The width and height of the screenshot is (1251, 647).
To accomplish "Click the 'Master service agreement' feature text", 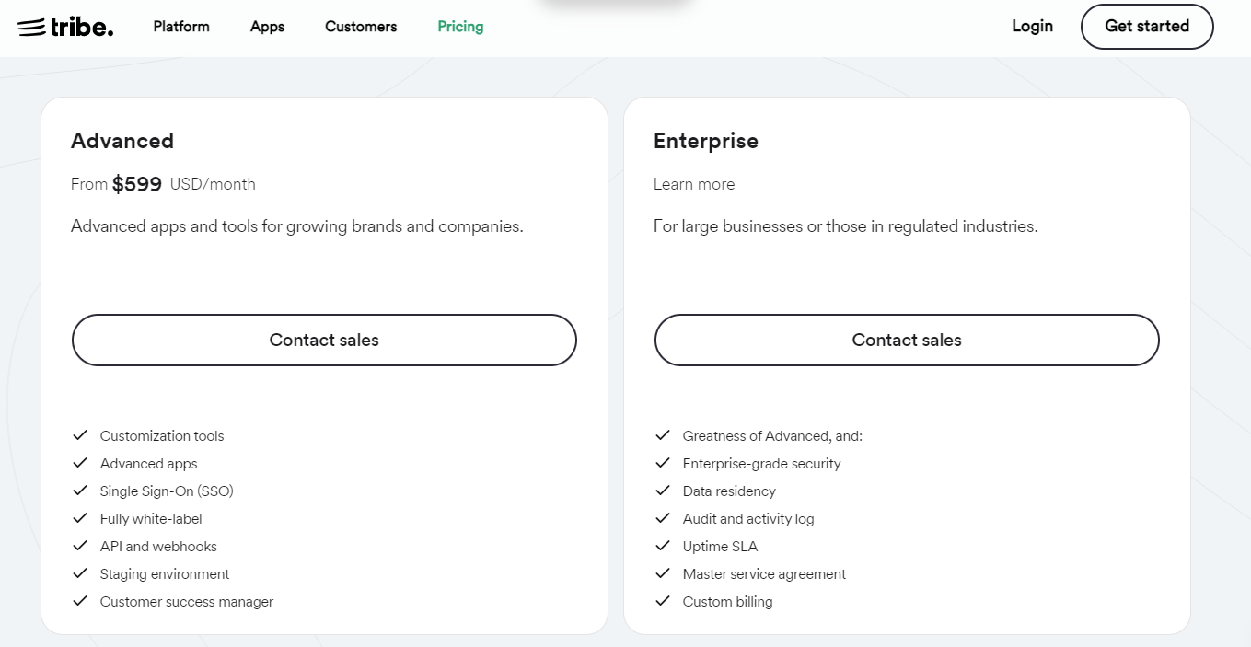I will click(764, 574).
